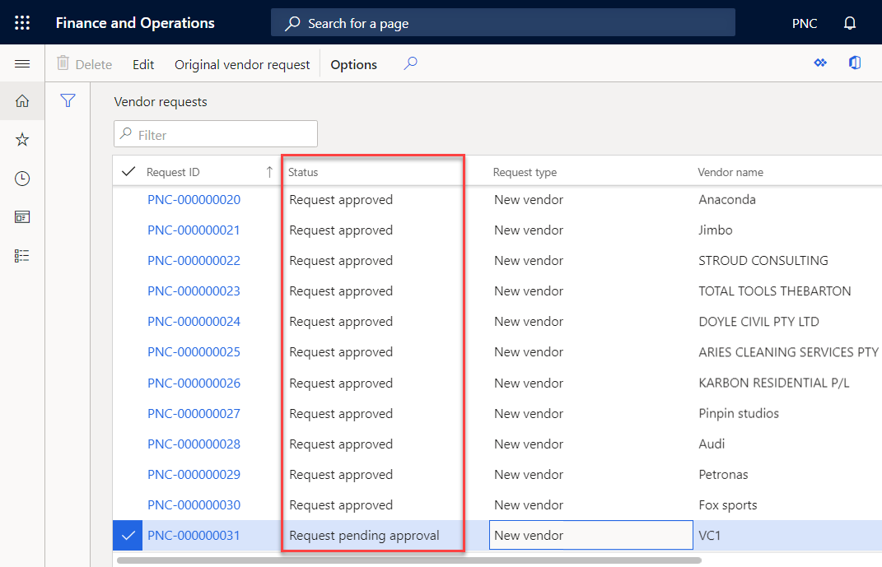Click the grid Filter input field

tap(216, 134)
